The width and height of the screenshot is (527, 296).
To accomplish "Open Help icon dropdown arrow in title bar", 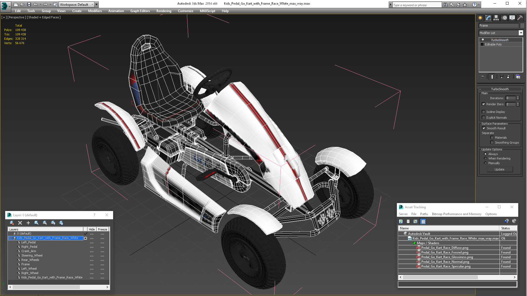I will (479, 5).
